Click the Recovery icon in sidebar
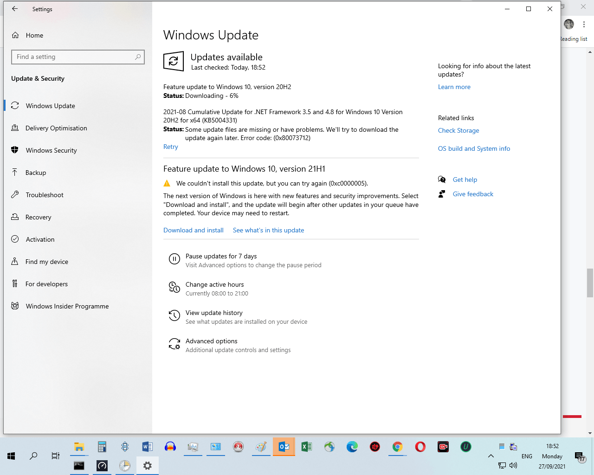This screenshot has width=594, height=475. point(15,217)
